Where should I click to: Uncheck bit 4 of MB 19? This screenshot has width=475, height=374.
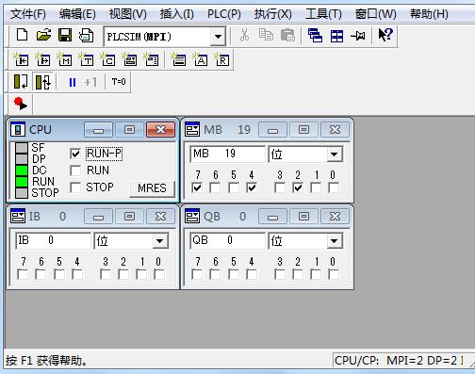click(x=252, y=187)
